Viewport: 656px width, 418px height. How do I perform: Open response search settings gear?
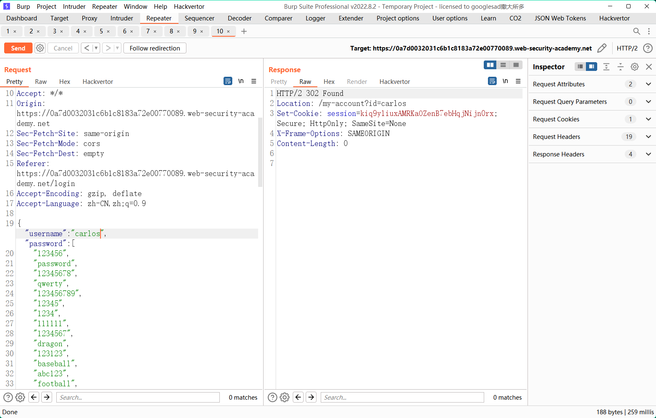point(284,397)
